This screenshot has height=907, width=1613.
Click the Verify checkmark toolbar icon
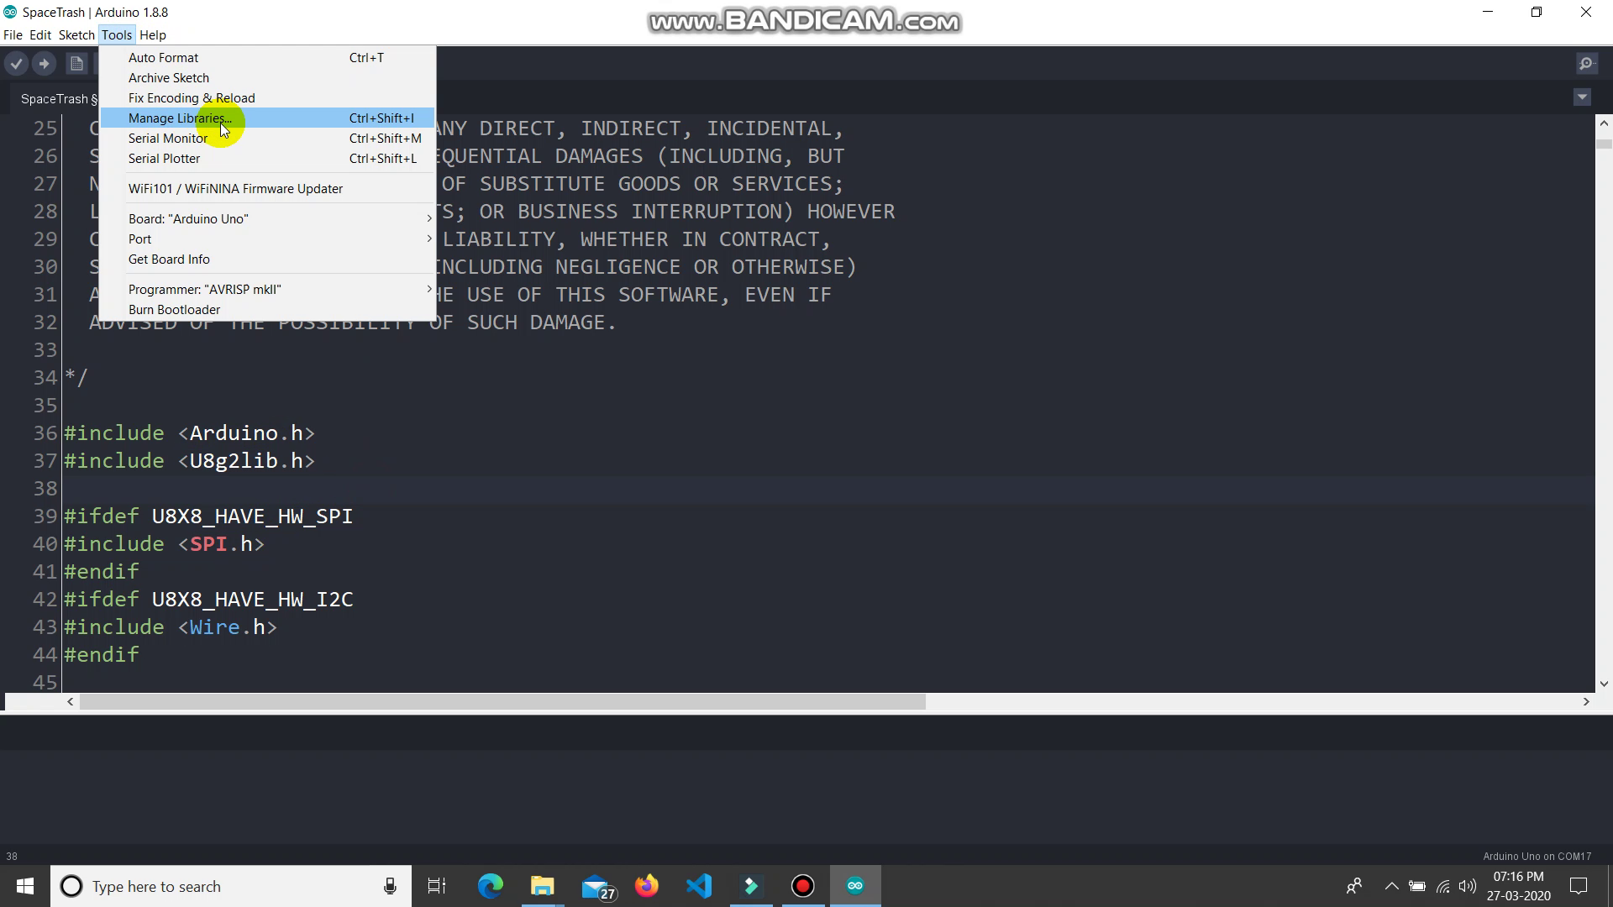pos(16,64)
